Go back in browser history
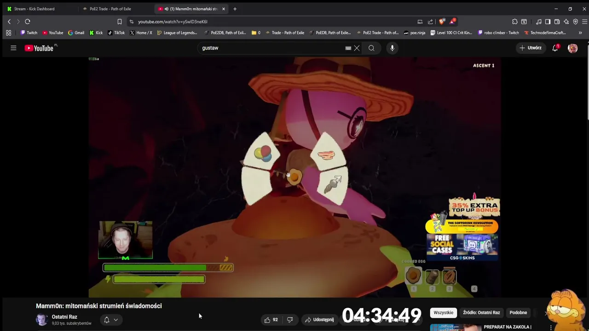The height and width of the screenshot is (331, 589). tap(9, 22)
